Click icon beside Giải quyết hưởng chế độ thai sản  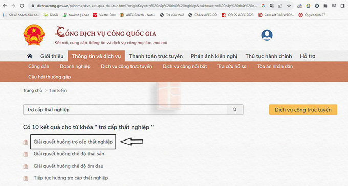click(x=26, y=154)
